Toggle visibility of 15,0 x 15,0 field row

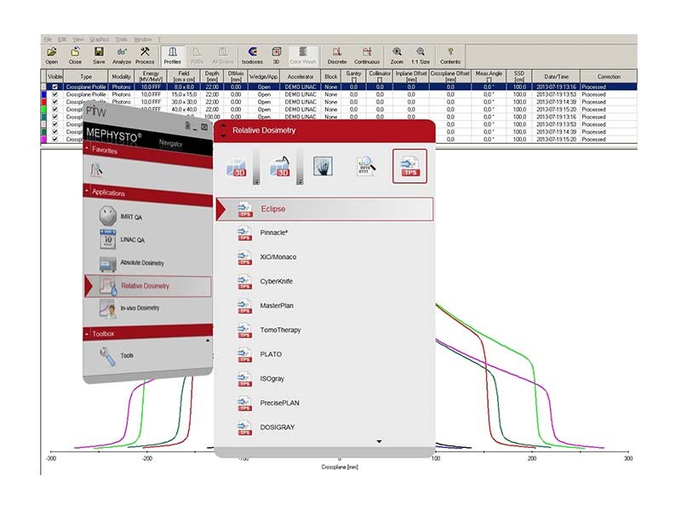54,95
